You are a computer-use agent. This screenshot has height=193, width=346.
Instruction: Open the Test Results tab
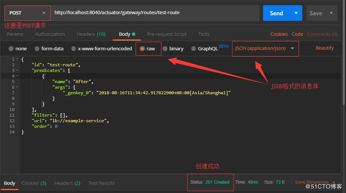pyautogui.click(x=102, y=183)
